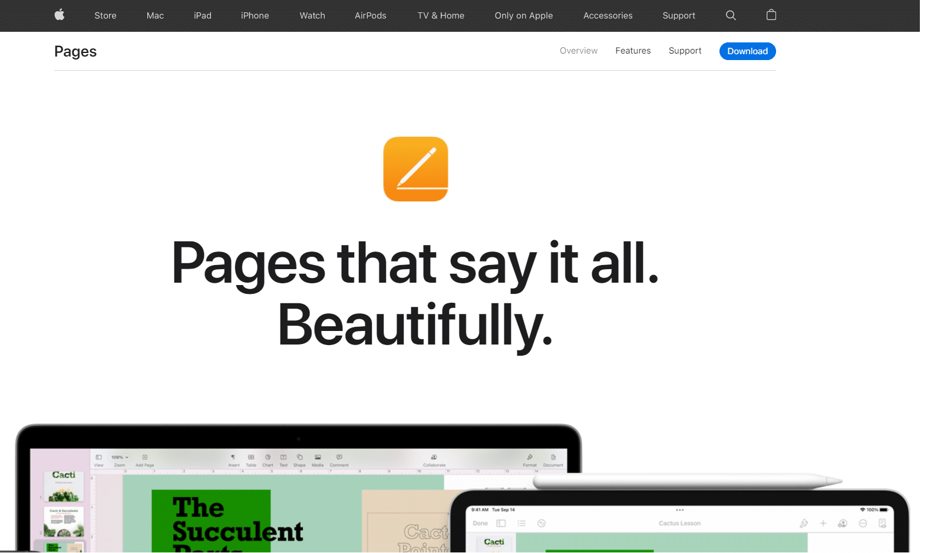Click the Pages title link

(75, 51)
